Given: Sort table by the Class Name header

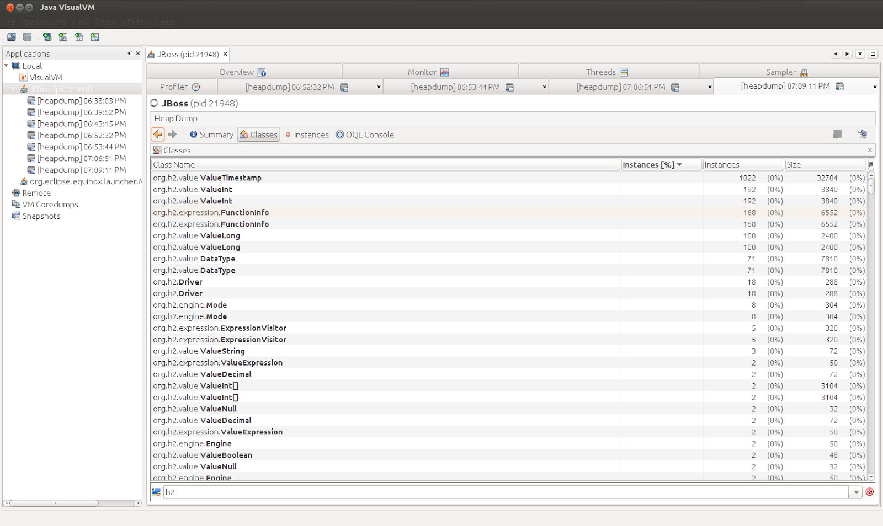Looking at the screenshot, I should pyautogui.click(x=386, y=164).
